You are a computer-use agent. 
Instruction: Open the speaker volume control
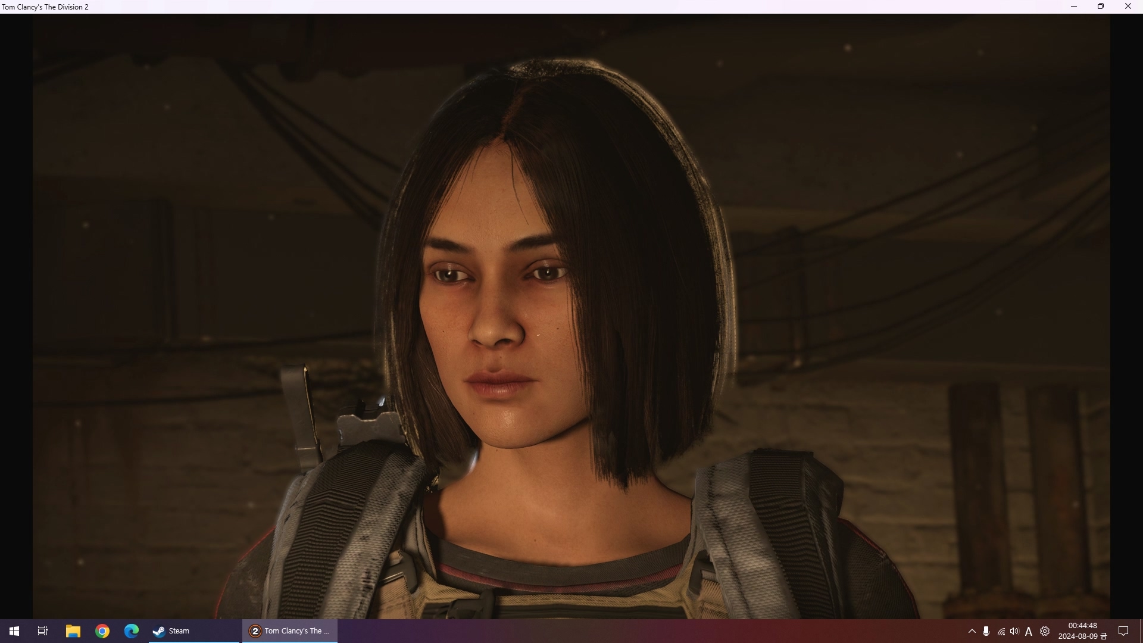click(x=1014, y=631)
